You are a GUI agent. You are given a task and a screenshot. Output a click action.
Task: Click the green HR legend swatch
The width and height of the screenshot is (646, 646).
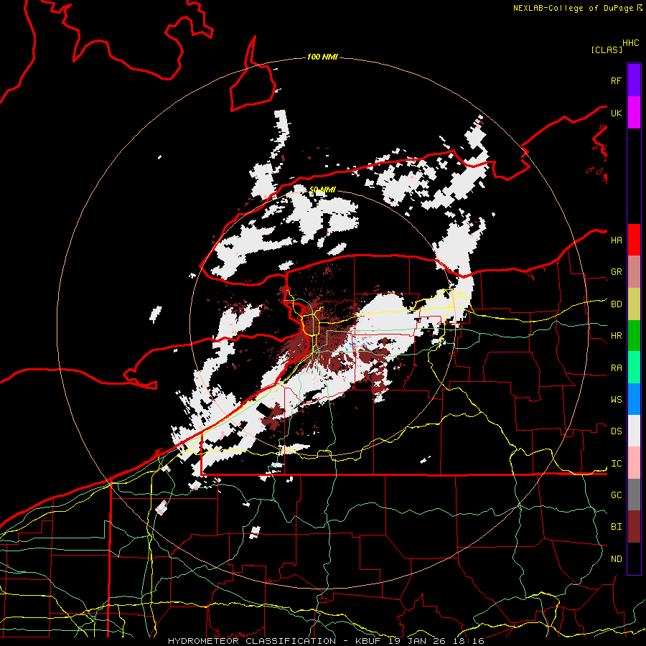pyautogui.click(x=634, y=335)
